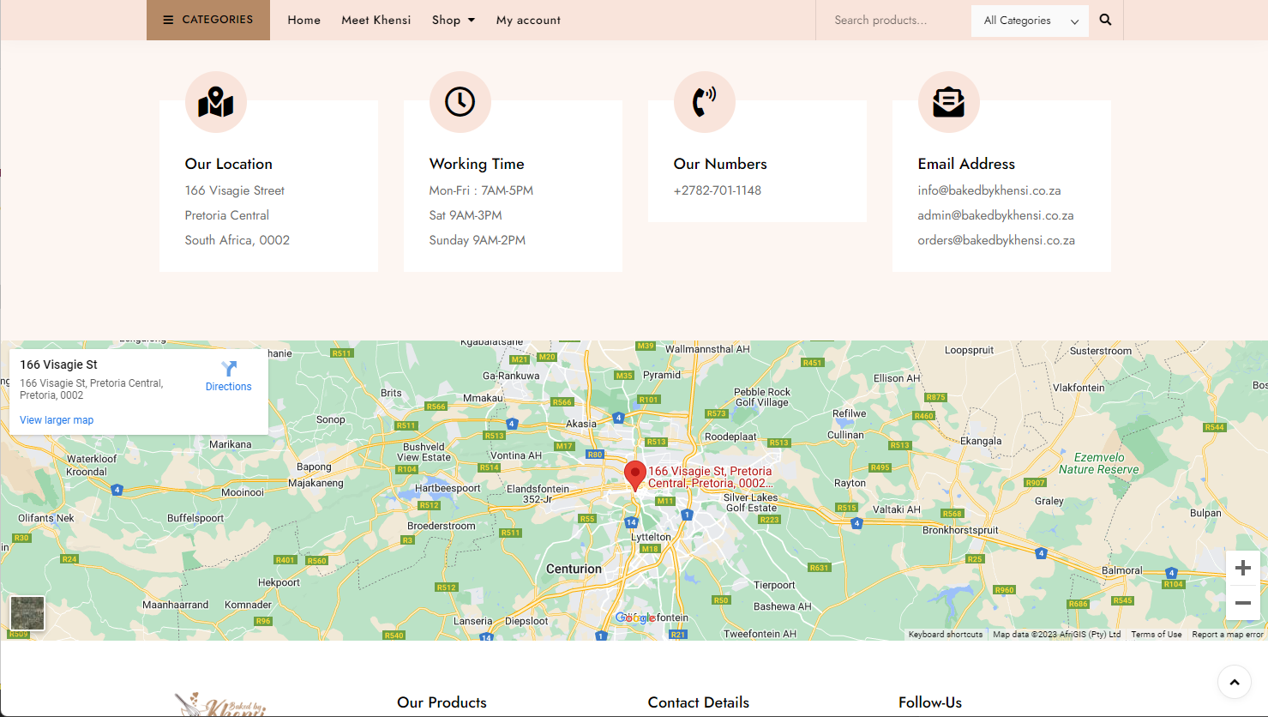Image resolution: width=1268 pixels, height=717 pixels.
Task: Click the clock icon above Working Time
Action: pos(460,102)
